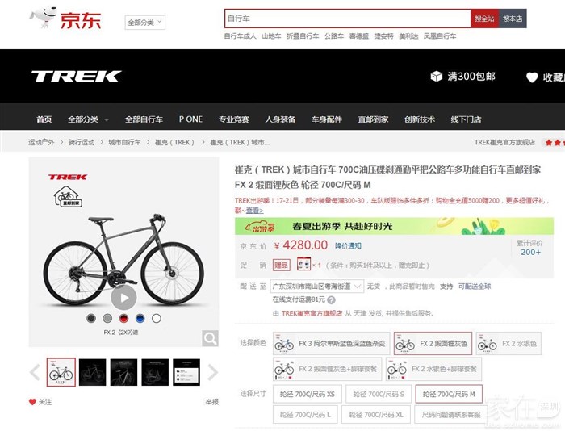Expand the 全部分类 menu in store navigation
Viewport: 565px width, 431px height.
pyautogui.click(x=88, y=119)
